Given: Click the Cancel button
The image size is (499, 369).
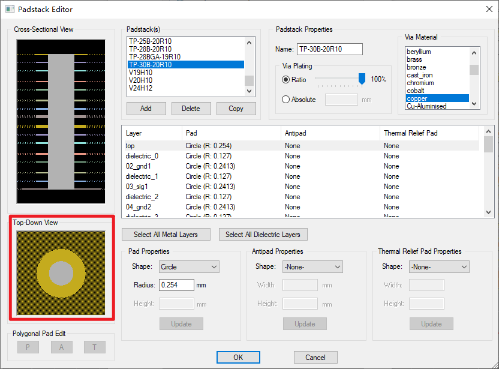Looking at the screenshot, I should coord(315,357).
